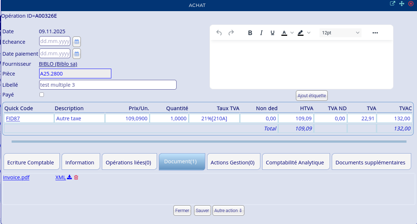Screen dimensions: 417x224
Task: Expand the highlight color dropdown arrow
Action: [x=309, y=33]
